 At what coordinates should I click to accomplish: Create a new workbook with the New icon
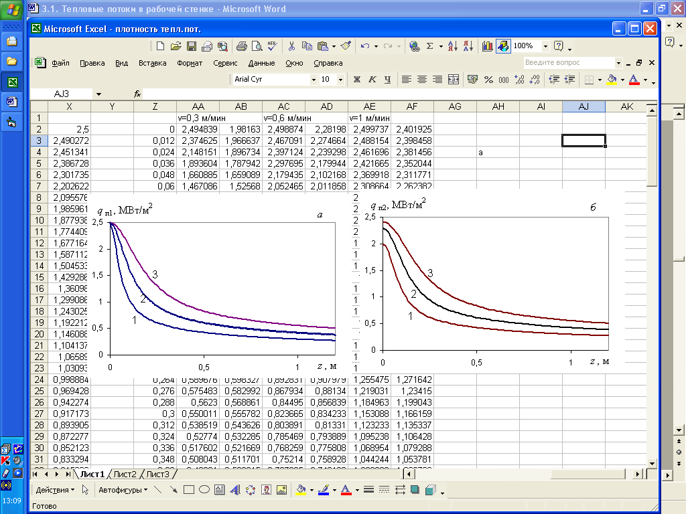point(160,46)
